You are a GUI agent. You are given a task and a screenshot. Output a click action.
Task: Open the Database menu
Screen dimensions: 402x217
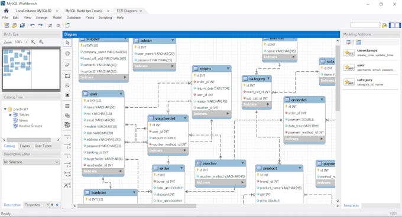73,17
